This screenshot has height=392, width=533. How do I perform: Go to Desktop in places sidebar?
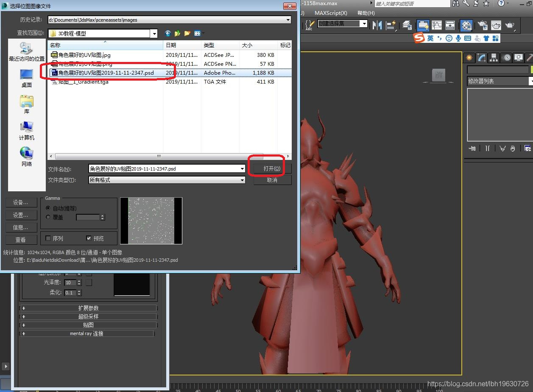(x=26, y=78)
